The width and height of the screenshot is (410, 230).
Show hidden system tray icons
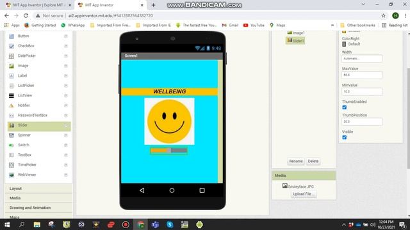point(343,224)
